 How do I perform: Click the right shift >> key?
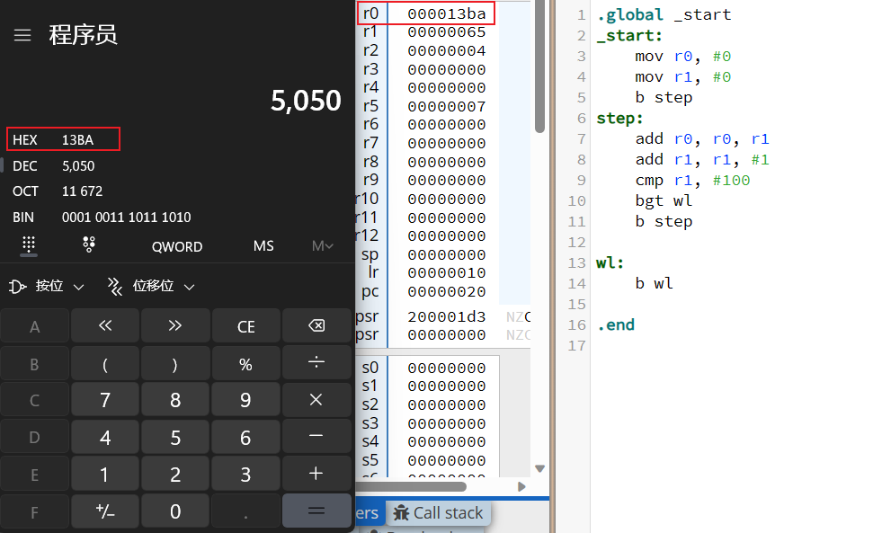pyautogui.click(x=175, y=326)
